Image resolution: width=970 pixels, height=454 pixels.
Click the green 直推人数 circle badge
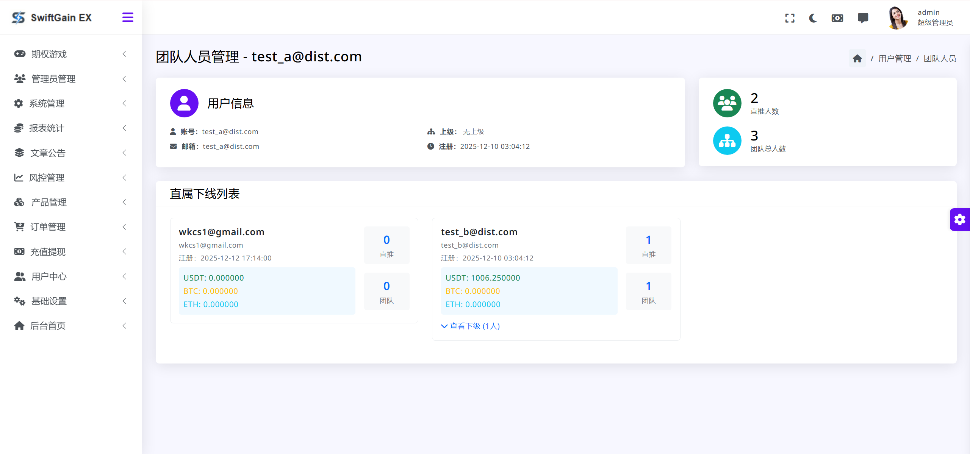click(727, 103)
